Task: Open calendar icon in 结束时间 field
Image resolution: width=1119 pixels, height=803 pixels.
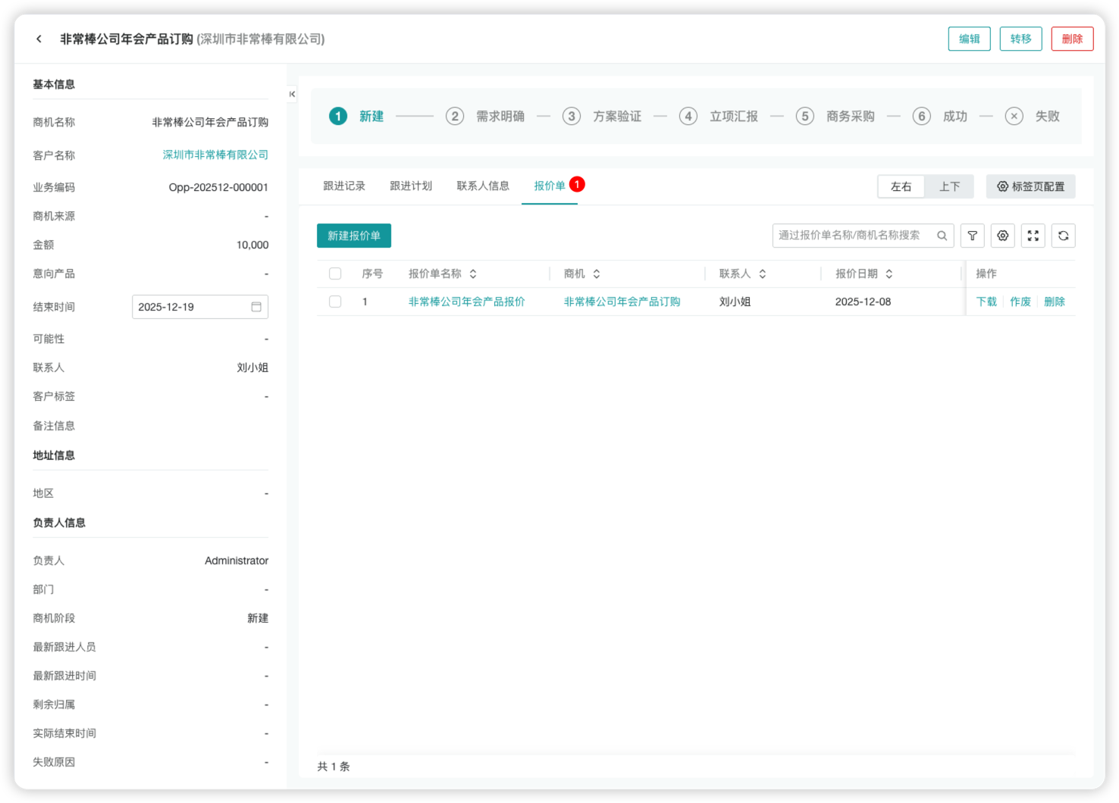Action: 256,307
